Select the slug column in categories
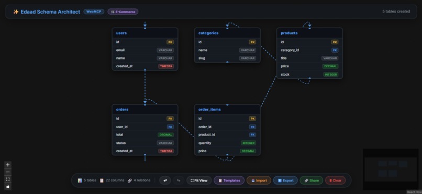 point(227,58)
